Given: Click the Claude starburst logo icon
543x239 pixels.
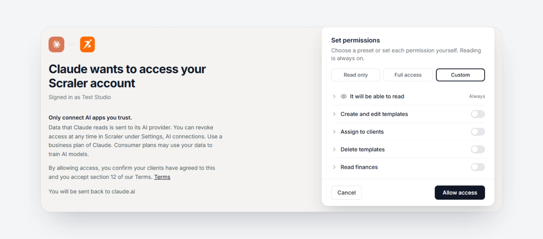Looking at the screenshot, I should point(56,44).
